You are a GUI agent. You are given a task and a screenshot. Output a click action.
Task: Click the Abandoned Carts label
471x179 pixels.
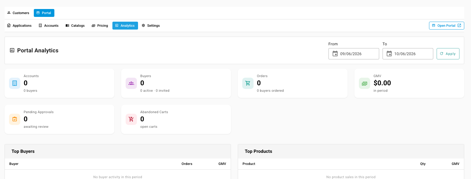coord(154,112)
